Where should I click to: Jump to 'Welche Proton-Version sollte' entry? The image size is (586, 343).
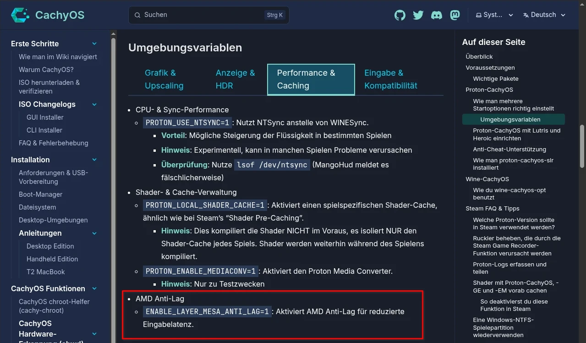coord(514,224)
